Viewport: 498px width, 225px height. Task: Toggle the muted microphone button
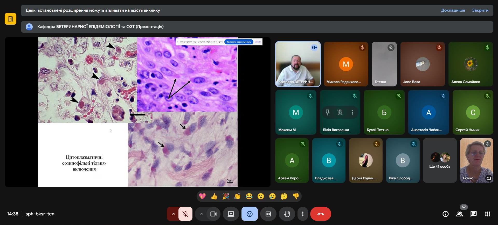(x=185, y=214)
